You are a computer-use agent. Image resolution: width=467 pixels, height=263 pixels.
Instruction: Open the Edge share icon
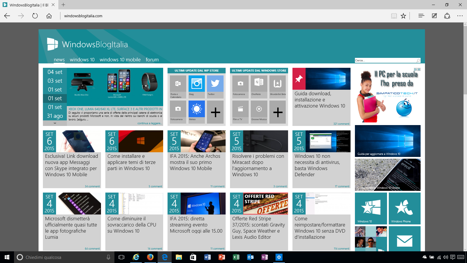[447, 16]
